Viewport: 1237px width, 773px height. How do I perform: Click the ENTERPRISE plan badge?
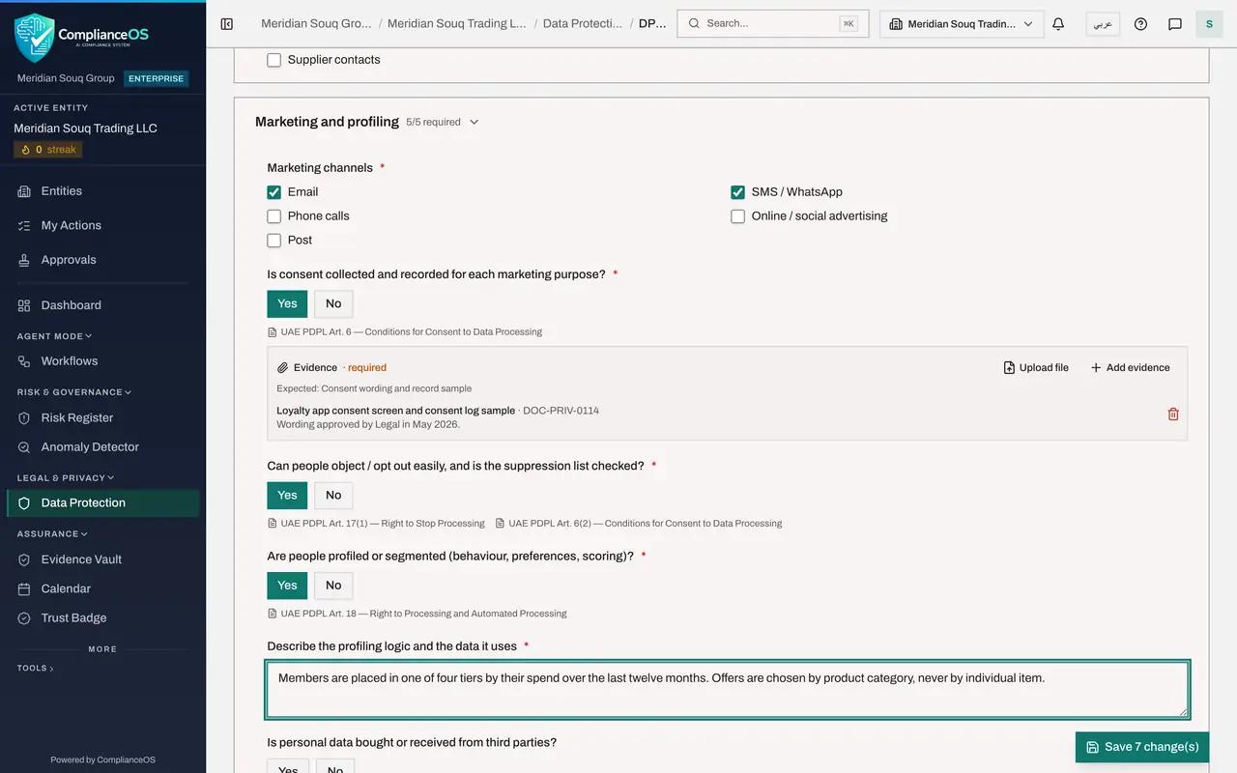(x=156, y=78)
